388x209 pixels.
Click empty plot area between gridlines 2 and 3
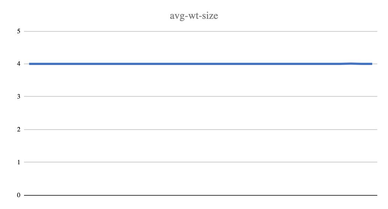(200, 113)
